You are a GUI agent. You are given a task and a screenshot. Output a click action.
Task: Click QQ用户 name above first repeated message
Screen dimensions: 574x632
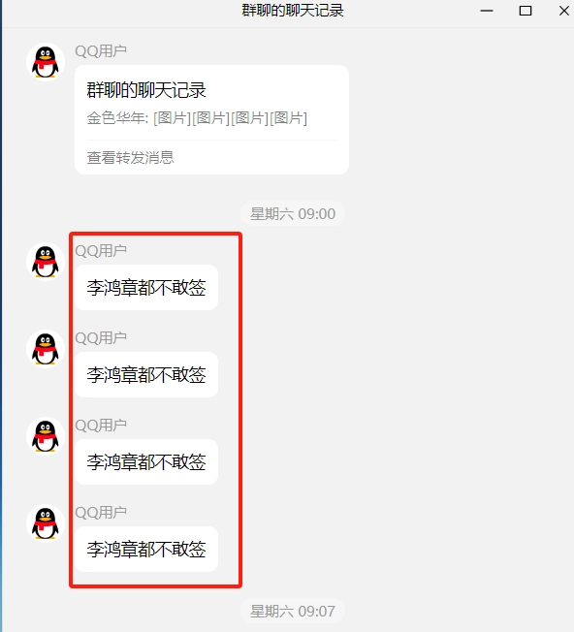101,251
